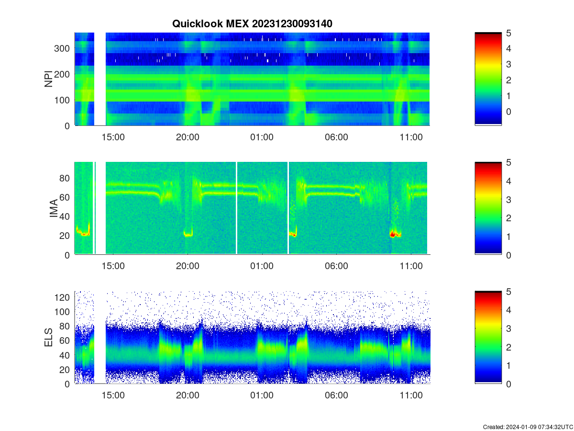Click the 15:00 tick label of the NPI plot

point(113,137)
